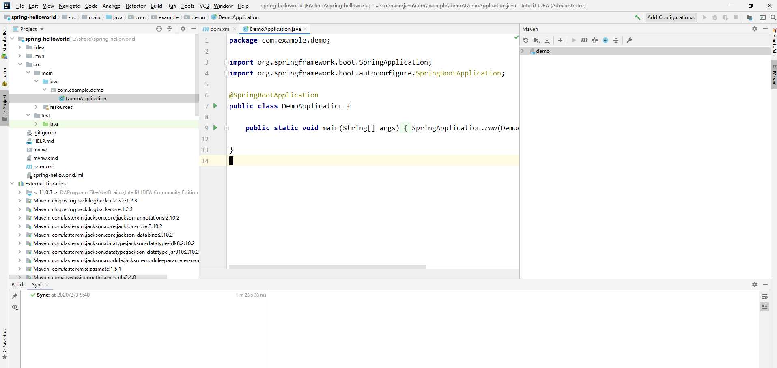Collapse all in Project panel toolbar

[x=170, y=29]
